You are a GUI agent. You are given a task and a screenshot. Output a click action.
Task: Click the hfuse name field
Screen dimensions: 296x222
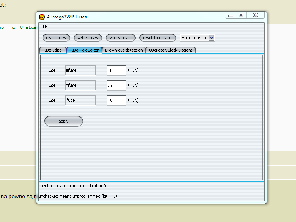[80, 85]
